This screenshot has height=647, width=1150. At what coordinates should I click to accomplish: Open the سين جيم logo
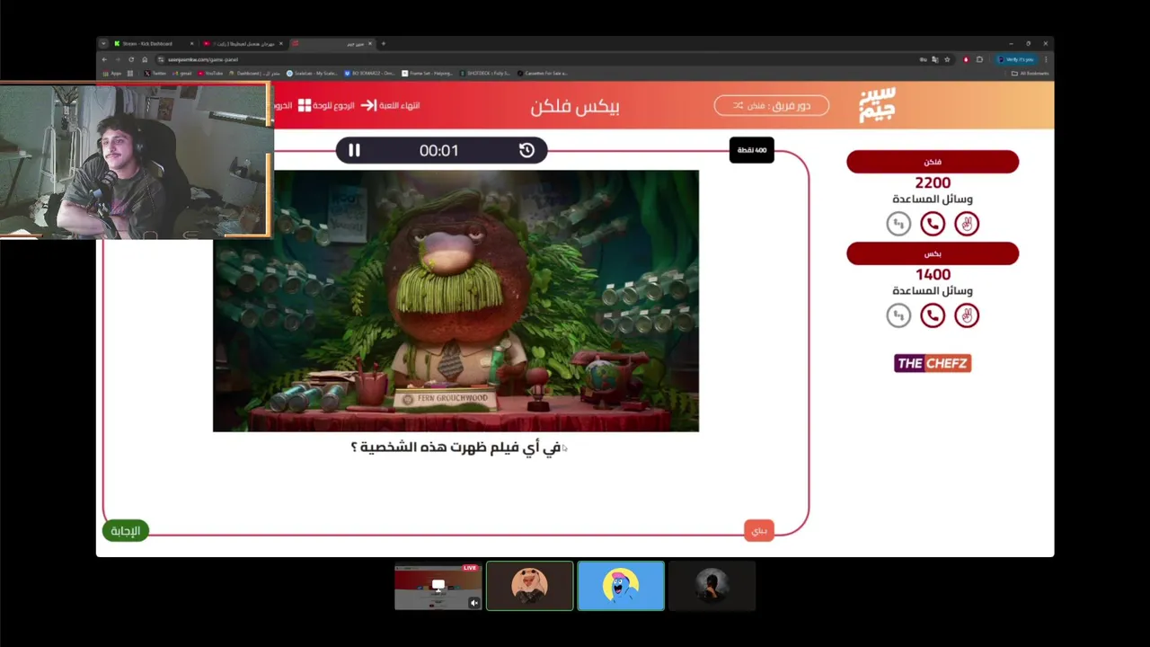(877, 105)
